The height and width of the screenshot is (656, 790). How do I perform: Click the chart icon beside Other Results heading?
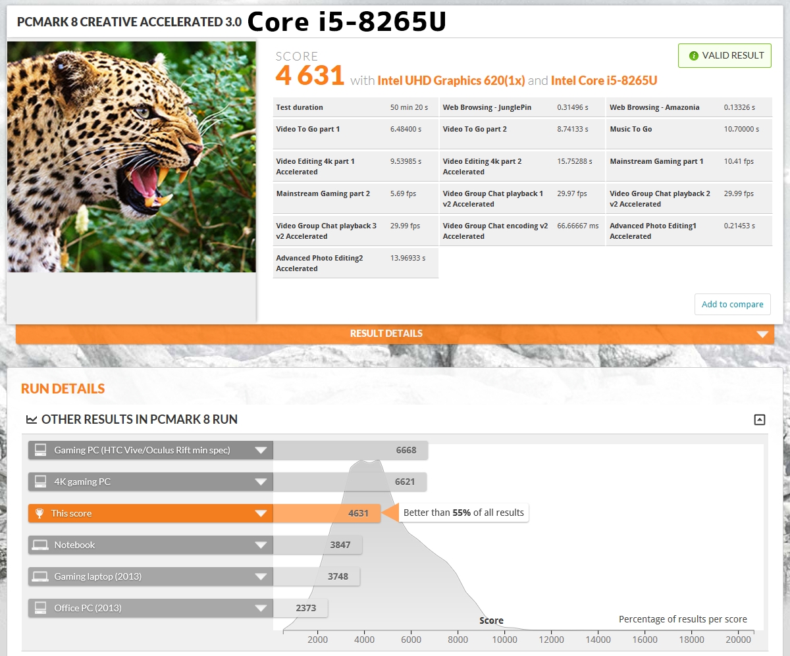31,420
